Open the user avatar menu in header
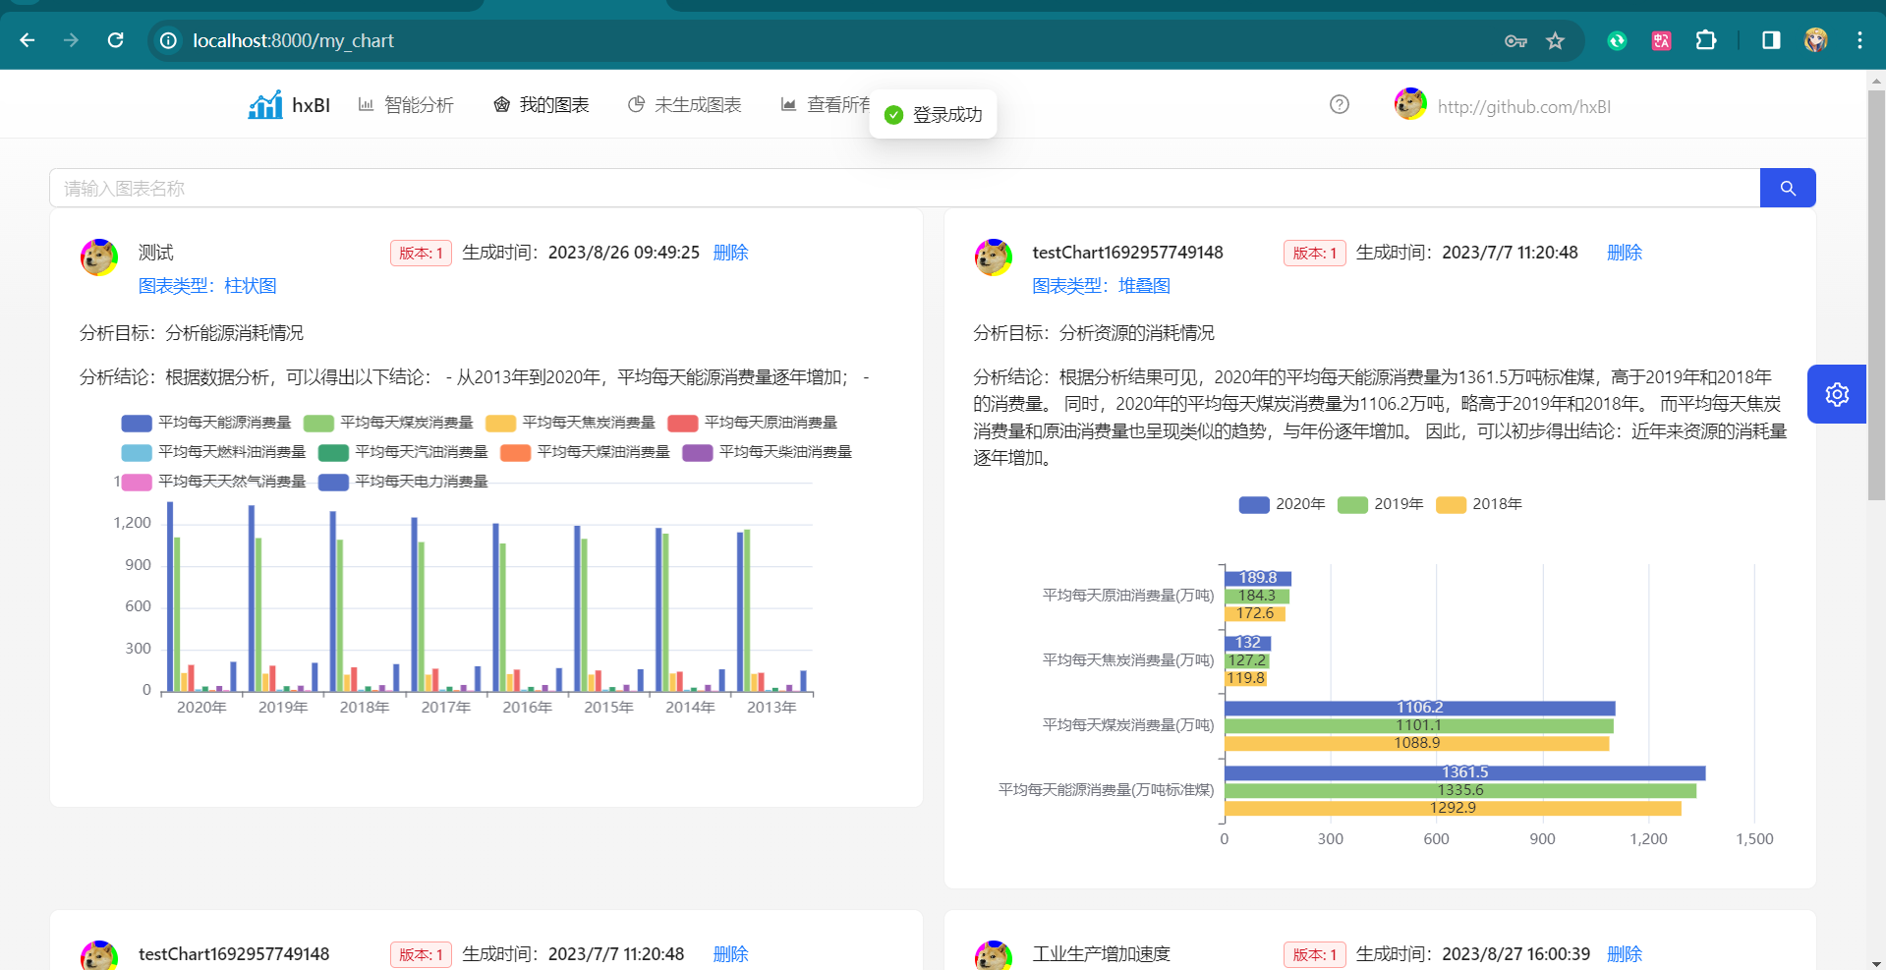Screen dimensions: 1886x970 (1410, 104)
